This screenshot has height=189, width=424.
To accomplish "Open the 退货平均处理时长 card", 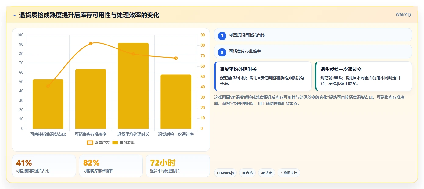I will click(263, 76).
